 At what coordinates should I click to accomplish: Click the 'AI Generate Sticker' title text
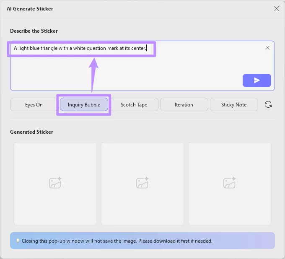click(30, 9)
